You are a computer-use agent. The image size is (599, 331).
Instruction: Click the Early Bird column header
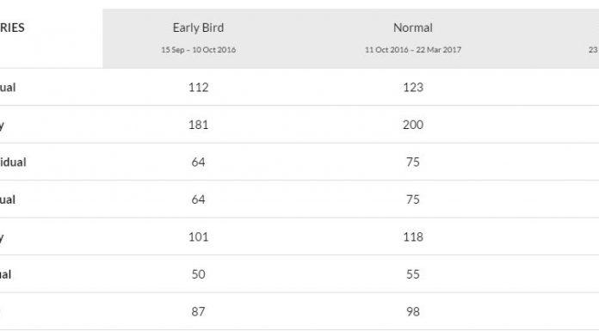(x=198, y=28)
